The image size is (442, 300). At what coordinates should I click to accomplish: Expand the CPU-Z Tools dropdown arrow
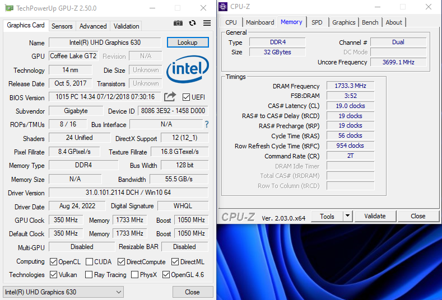(347, 216)
